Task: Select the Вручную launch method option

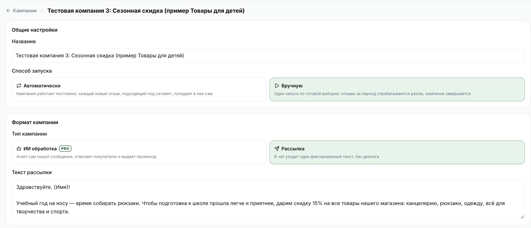Action: click(x=397, y=89)
